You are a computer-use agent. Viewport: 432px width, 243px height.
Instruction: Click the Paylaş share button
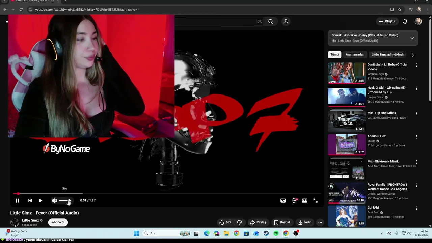coord(258,222)
